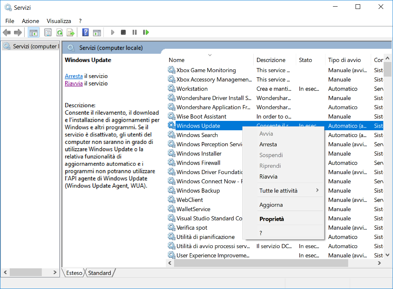Choose Aggiorna in the context menu
393x289 pixels.
coord(283,205)
